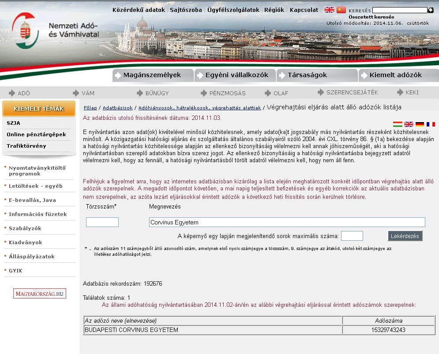439x354 pixels.
Task: Click 'Az adózó neve (elnevezése)' column header
Action: (213, 320)
